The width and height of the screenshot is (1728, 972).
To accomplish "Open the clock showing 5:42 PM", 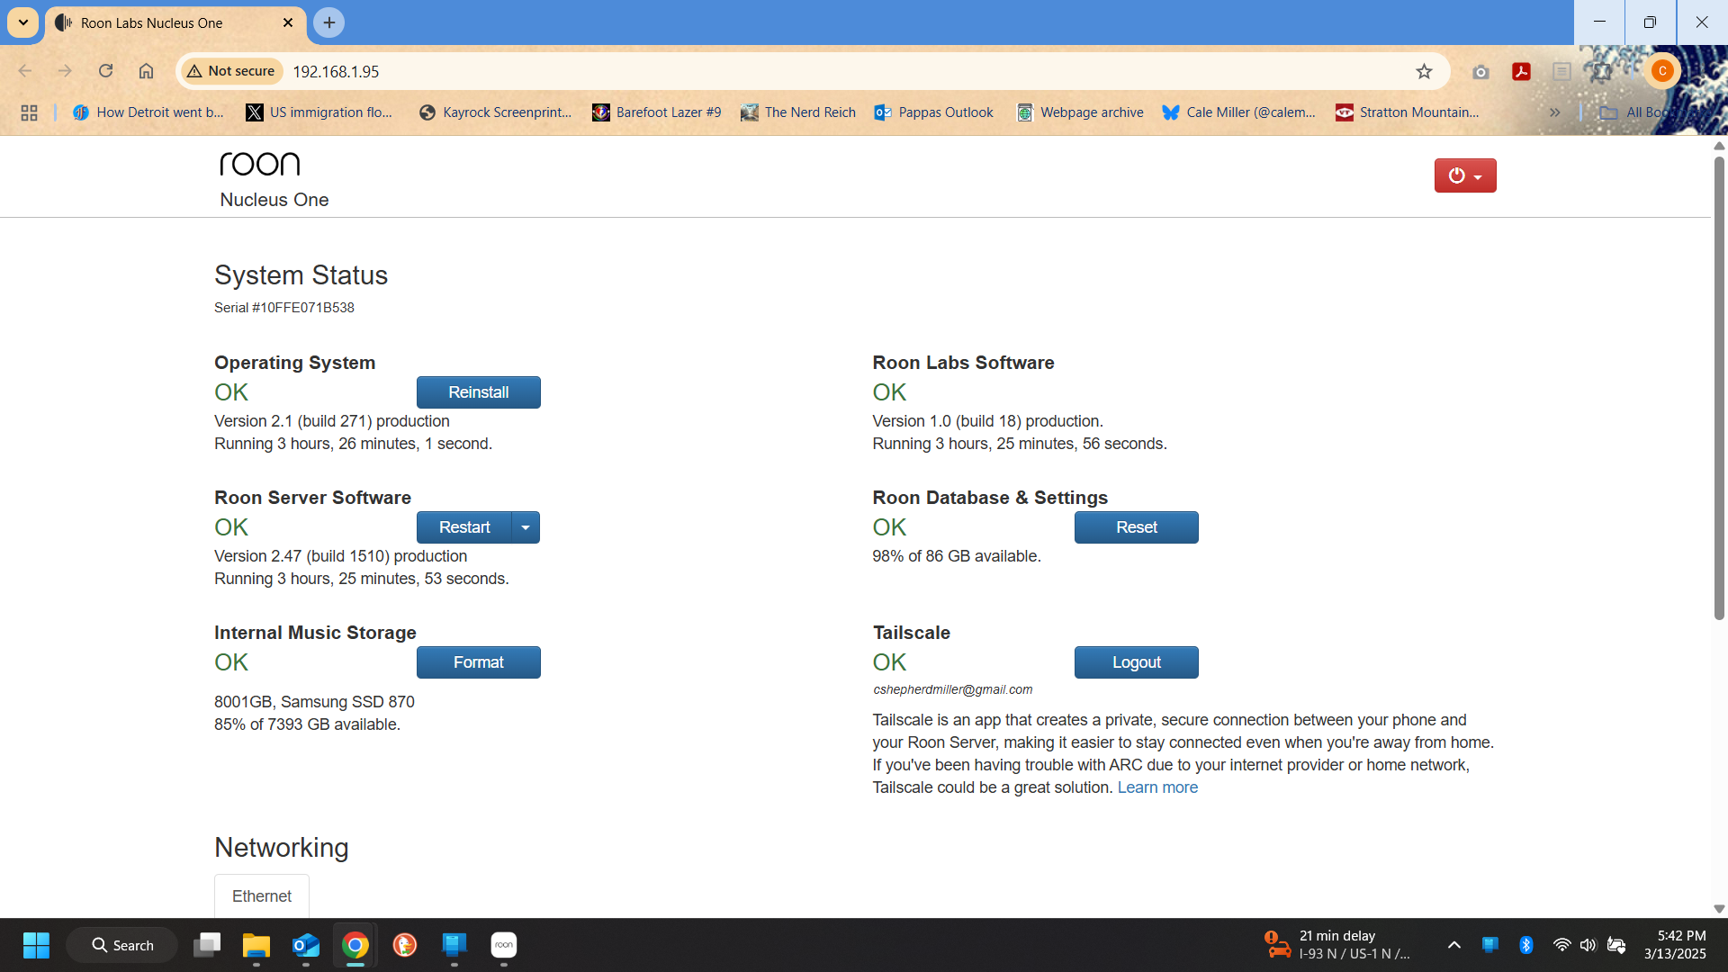I will point(1675,945).
